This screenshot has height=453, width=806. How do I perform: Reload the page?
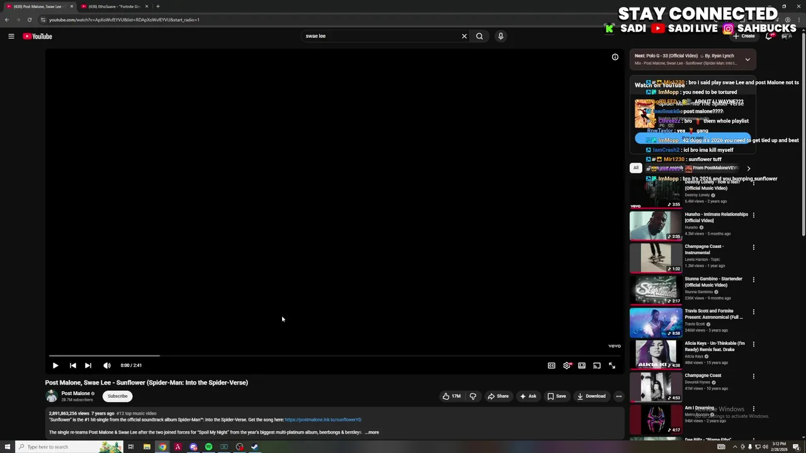tap(29, 20)
